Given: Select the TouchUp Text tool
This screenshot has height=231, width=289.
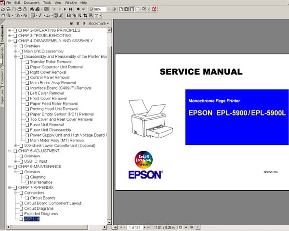Looking at the screenshot, I should 97,16.
